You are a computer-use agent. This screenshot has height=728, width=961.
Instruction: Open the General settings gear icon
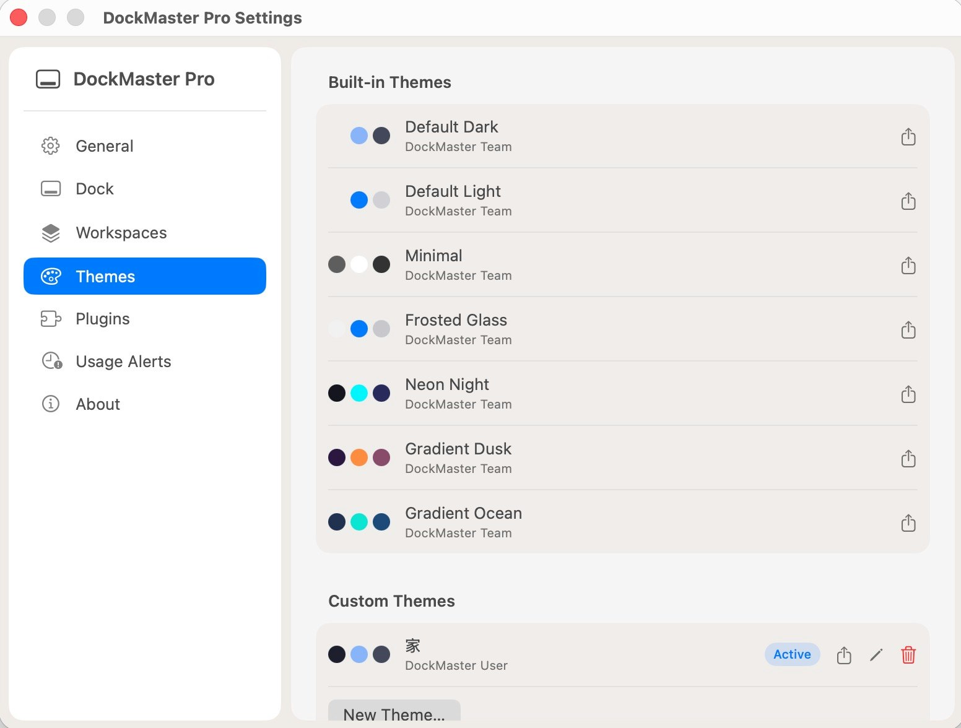[51, 145]
